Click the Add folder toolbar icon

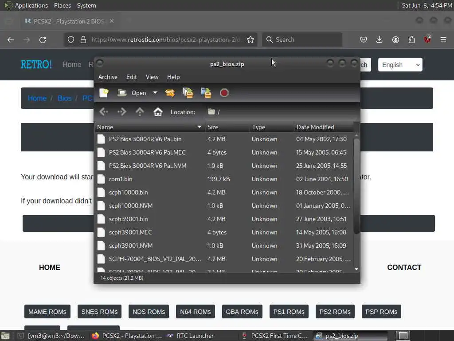[206, 93]
